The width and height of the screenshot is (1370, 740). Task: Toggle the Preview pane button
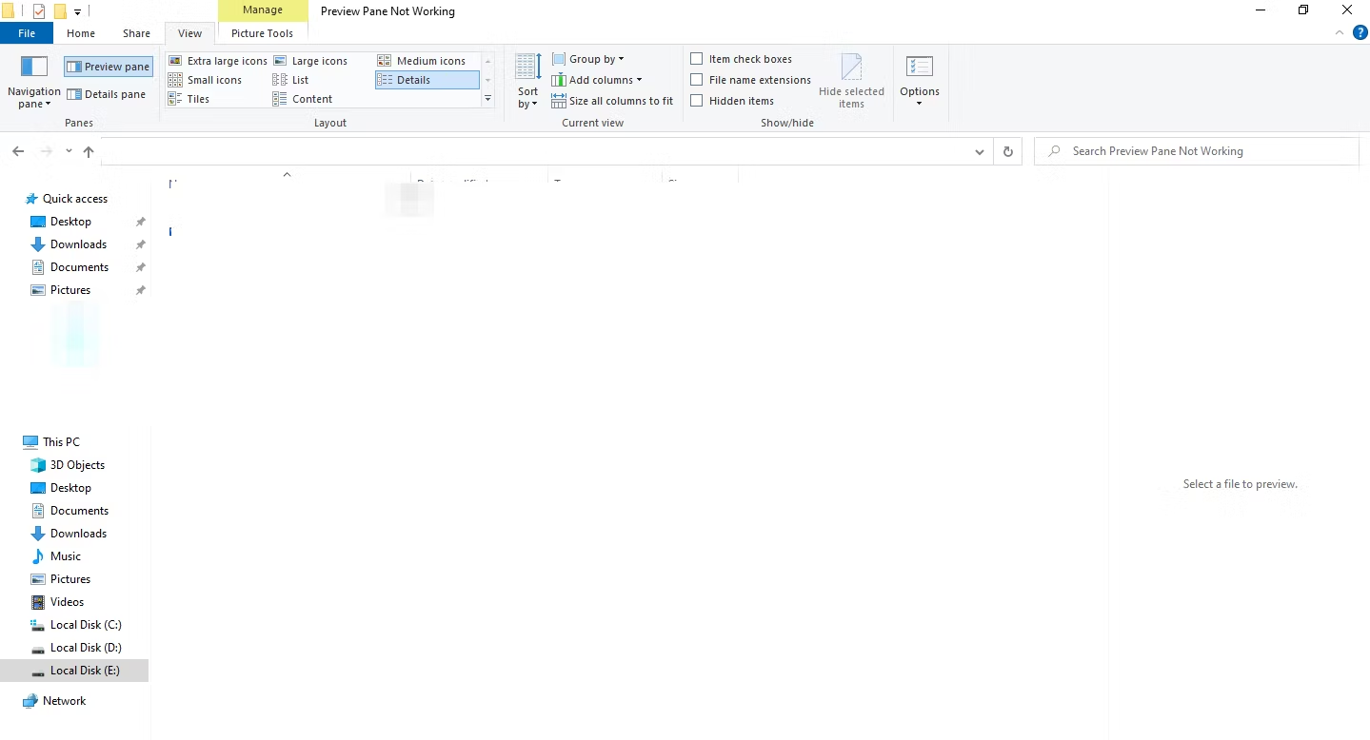click(x=108, y=66)
